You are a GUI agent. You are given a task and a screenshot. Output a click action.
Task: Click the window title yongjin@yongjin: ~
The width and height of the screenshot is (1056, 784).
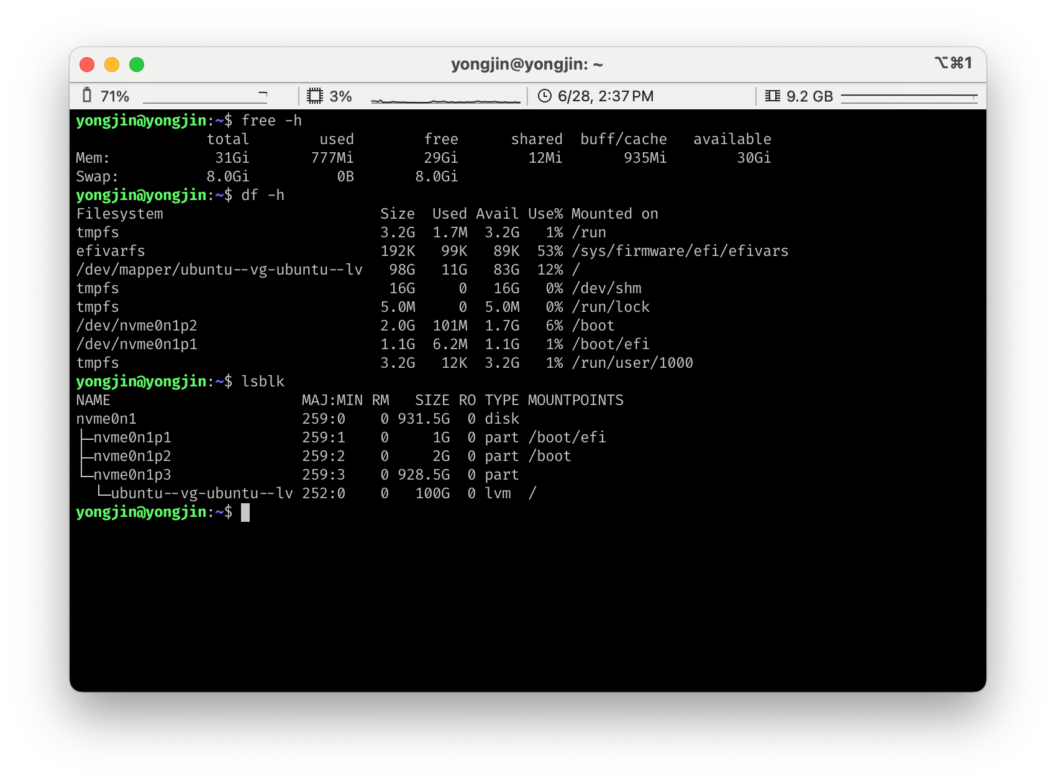tap(527, 64)
